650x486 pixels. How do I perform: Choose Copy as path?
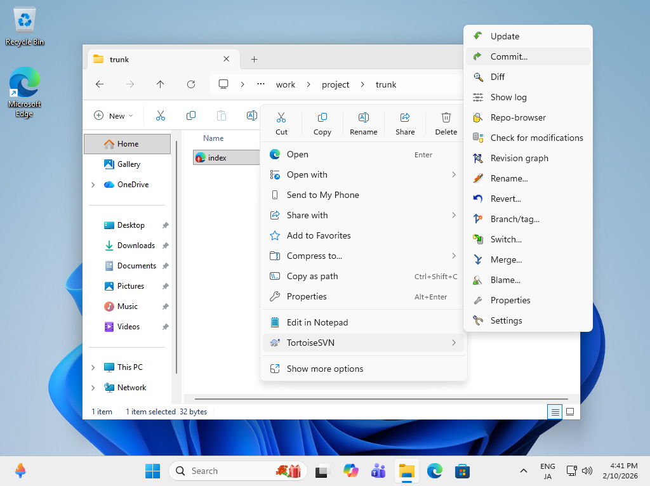point(363,276)
